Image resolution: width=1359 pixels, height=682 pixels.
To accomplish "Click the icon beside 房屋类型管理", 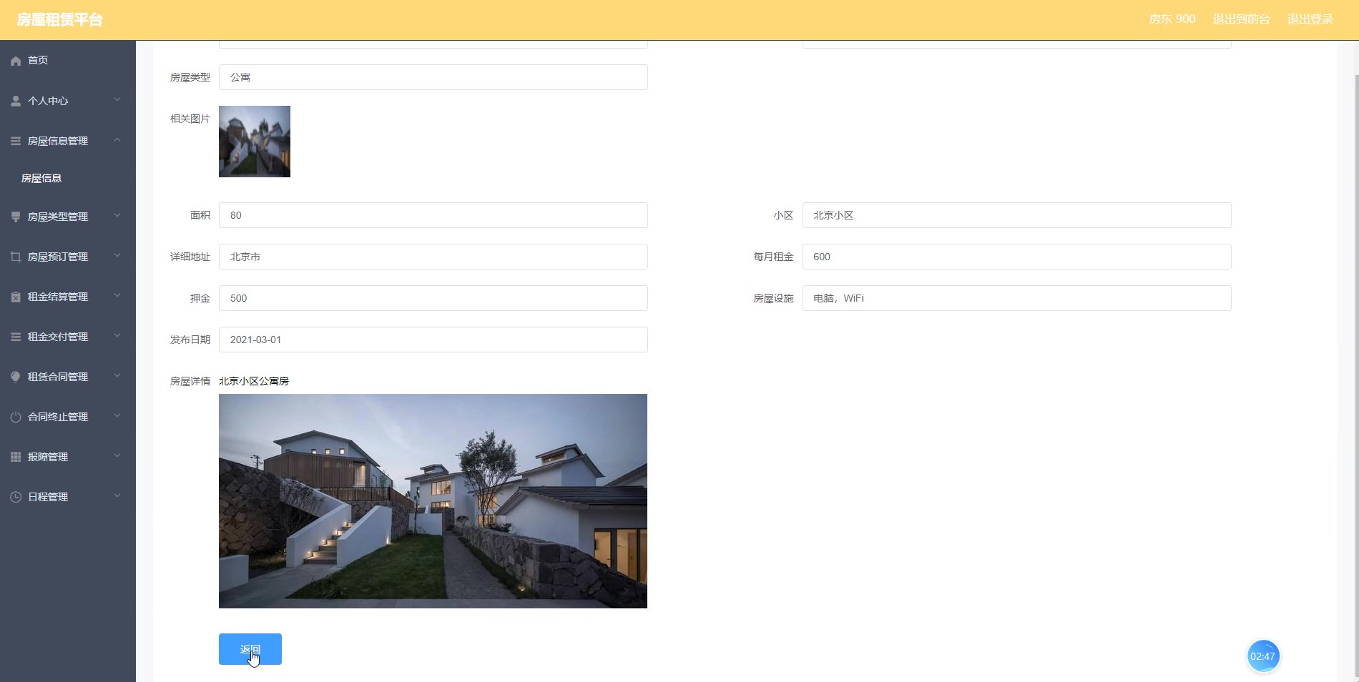I will click(x=16, y=217).
